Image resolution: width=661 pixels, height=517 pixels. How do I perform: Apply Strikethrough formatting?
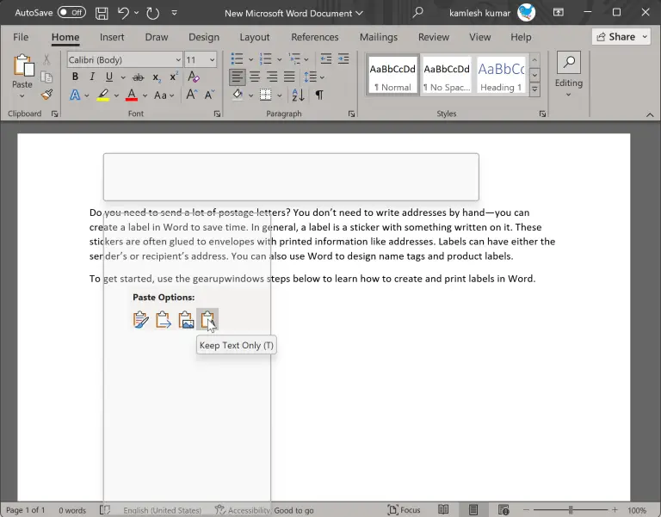[x=139, y=77]
